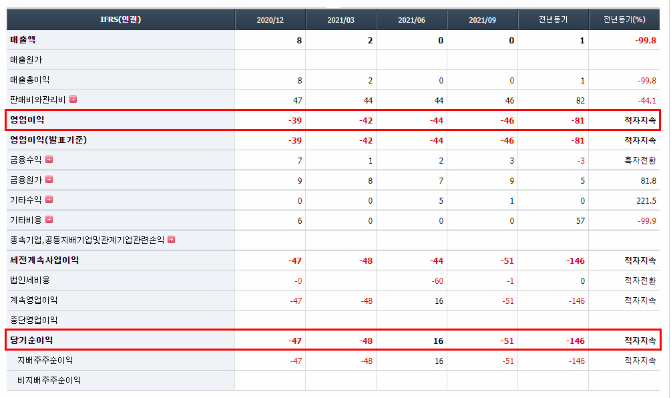Click 판매비와관리비 value 47 for 2020/12
Viewport: 671px width, 398px height.
point(297,101)
